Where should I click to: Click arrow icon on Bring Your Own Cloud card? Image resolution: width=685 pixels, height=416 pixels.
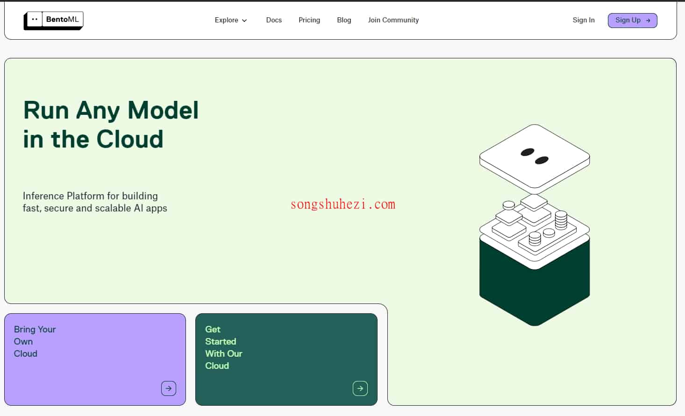click(x=169, y=388)
